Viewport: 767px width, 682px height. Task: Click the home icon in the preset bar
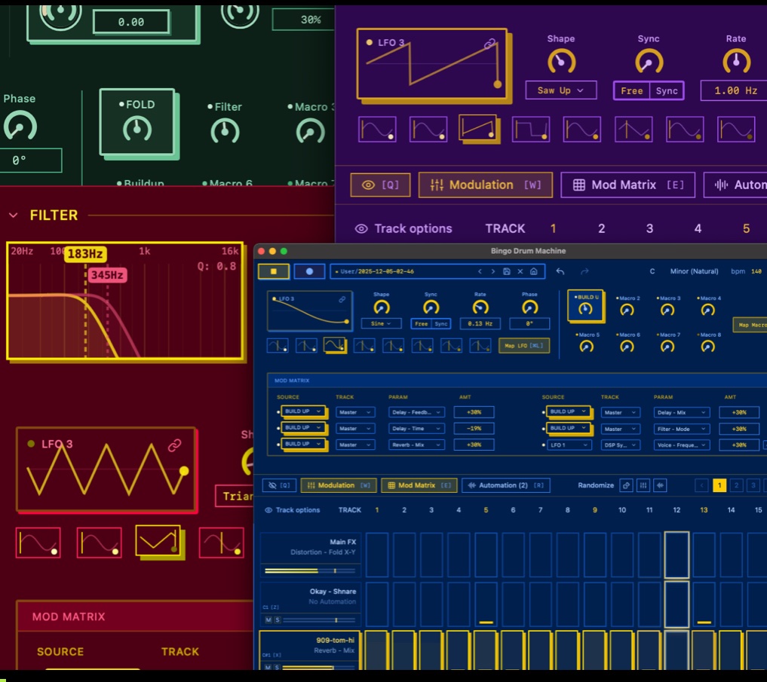(x=534, y=271)
